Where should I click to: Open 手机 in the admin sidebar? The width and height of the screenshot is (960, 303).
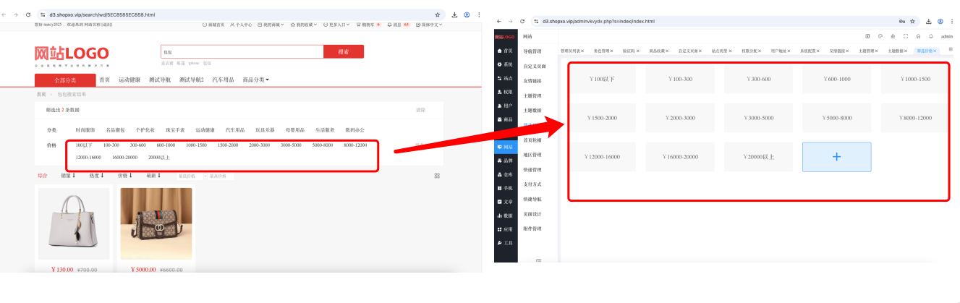click(x=505, y=188)
